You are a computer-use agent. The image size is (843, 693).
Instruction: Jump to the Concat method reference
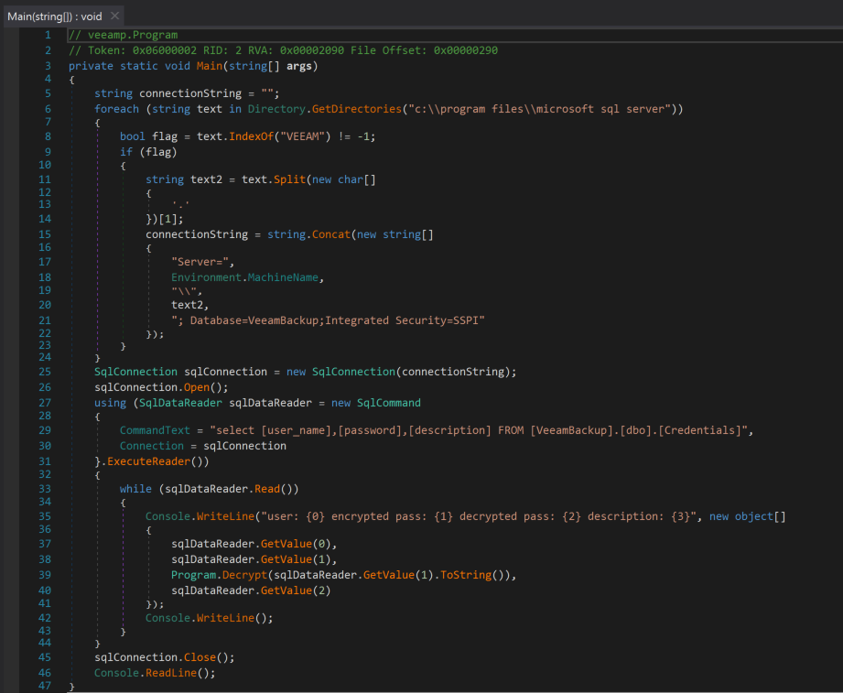pyautogui.click(x=331, y=234)
